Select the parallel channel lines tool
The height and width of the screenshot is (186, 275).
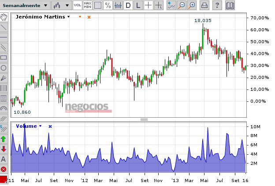click(x=4, y=48)
